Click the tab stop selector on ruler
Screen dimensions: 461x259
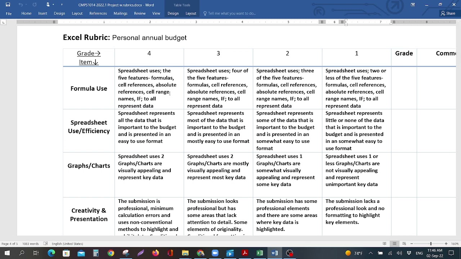click(4, 22)
